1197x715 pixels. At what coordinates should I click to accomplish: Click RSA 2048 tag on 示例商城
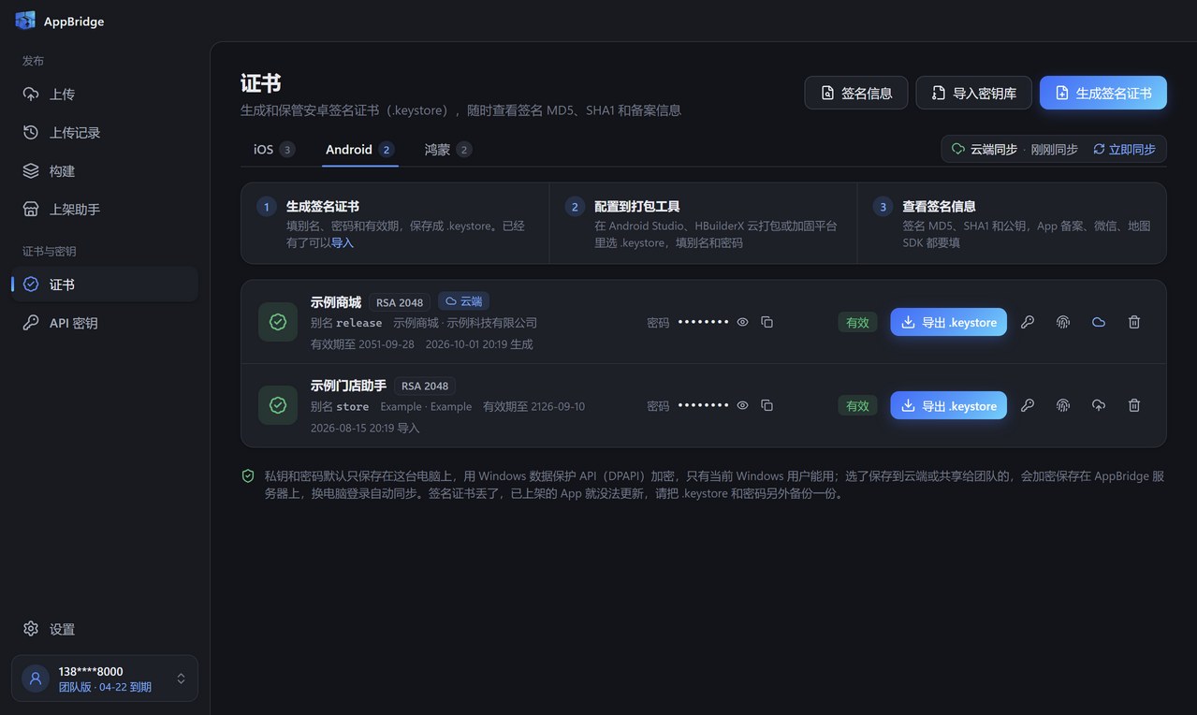pyautogui.click(x=400, y=302)
